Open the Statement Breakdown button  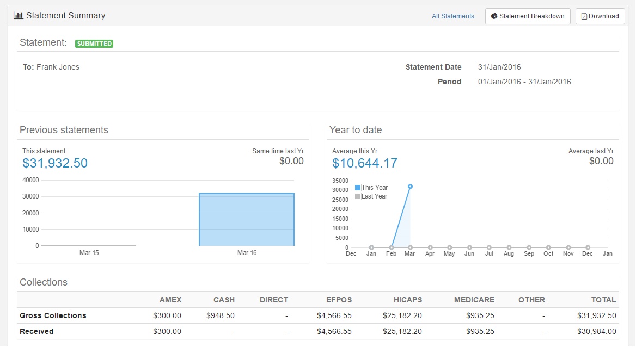pos(528,16)
